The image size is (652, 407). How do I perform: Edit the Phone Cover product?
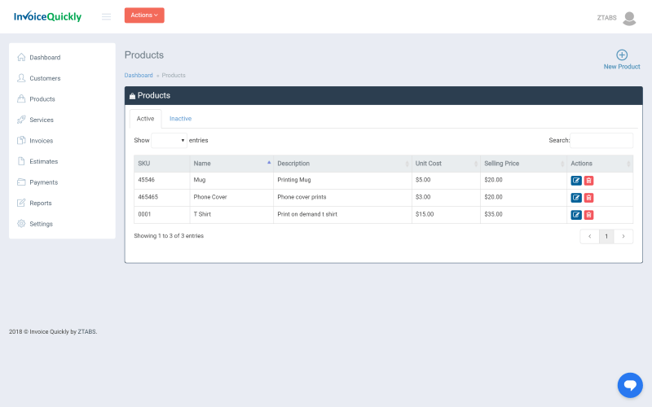tap(576, 198)
